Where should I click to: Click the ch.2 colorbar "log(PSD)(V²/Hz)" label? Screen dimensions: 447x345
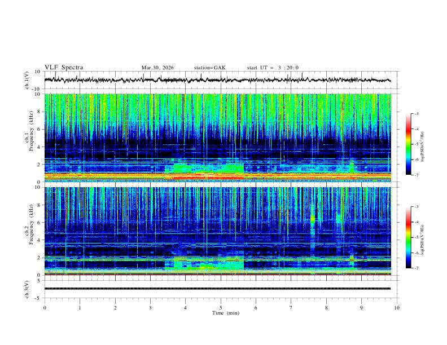[423, 240]
